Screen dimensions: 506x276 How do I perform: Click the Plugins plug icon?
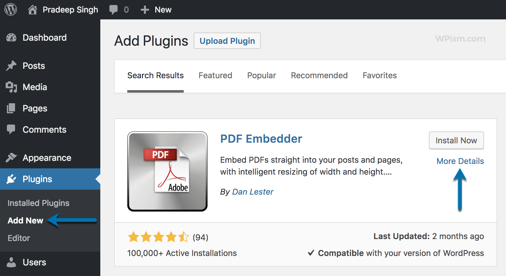coord(11,179)
